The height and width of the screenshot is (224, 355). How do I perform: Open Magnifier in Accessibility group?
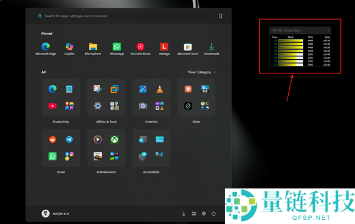tap(143, 139)
